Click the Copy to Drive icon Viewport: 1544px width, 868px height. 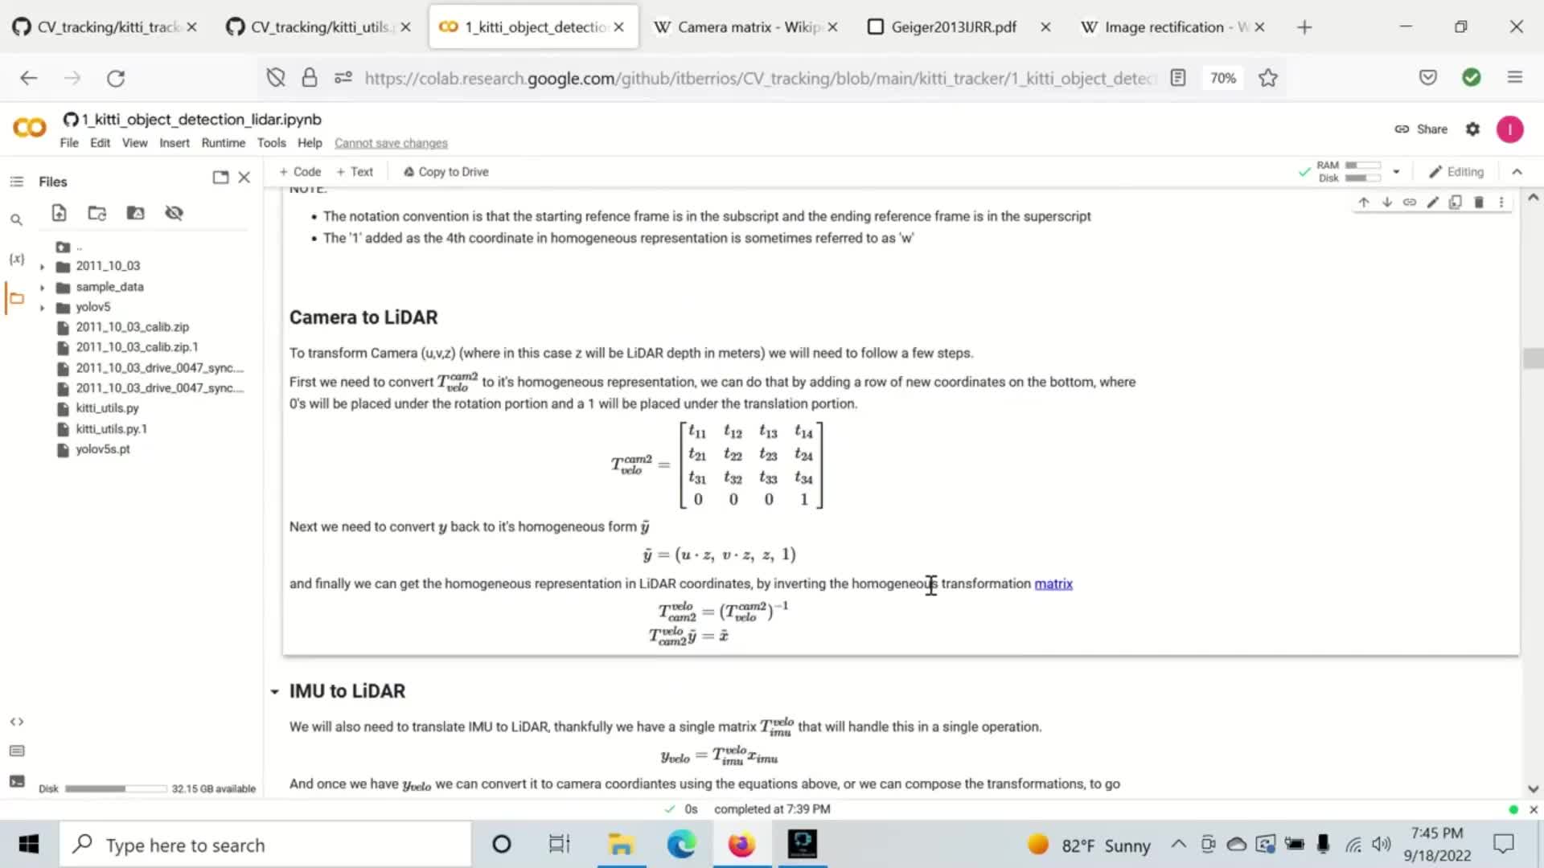tap(407, 172)
